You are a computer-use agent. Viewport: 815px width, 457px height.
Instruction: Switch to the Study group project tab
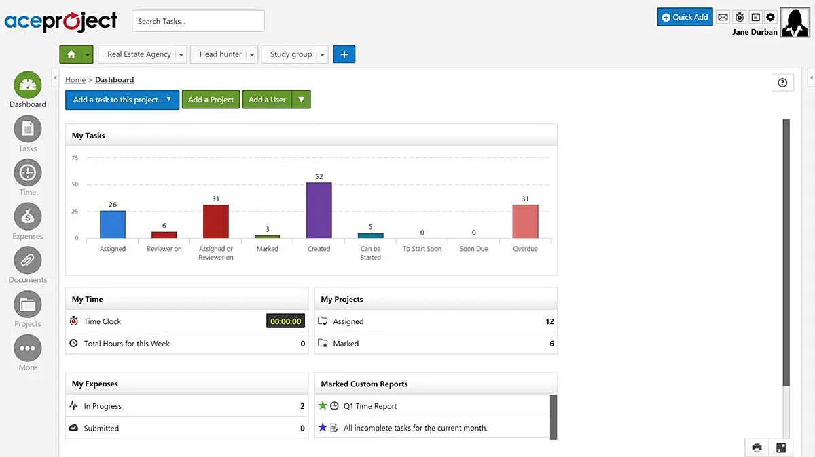pyautogui.click(x=291, y=54)
